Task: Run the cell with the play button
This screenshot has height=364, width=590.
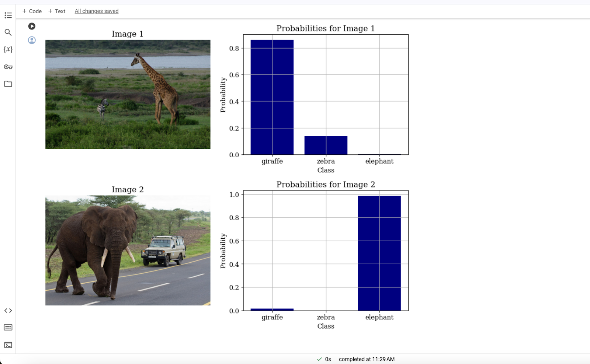Action: (x=32, y=26)
